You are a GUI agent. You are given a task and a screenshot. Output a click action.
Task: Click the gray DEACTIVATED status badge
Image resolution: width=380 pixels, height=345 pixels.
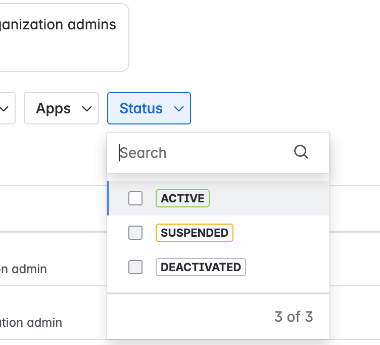(201, 267)
